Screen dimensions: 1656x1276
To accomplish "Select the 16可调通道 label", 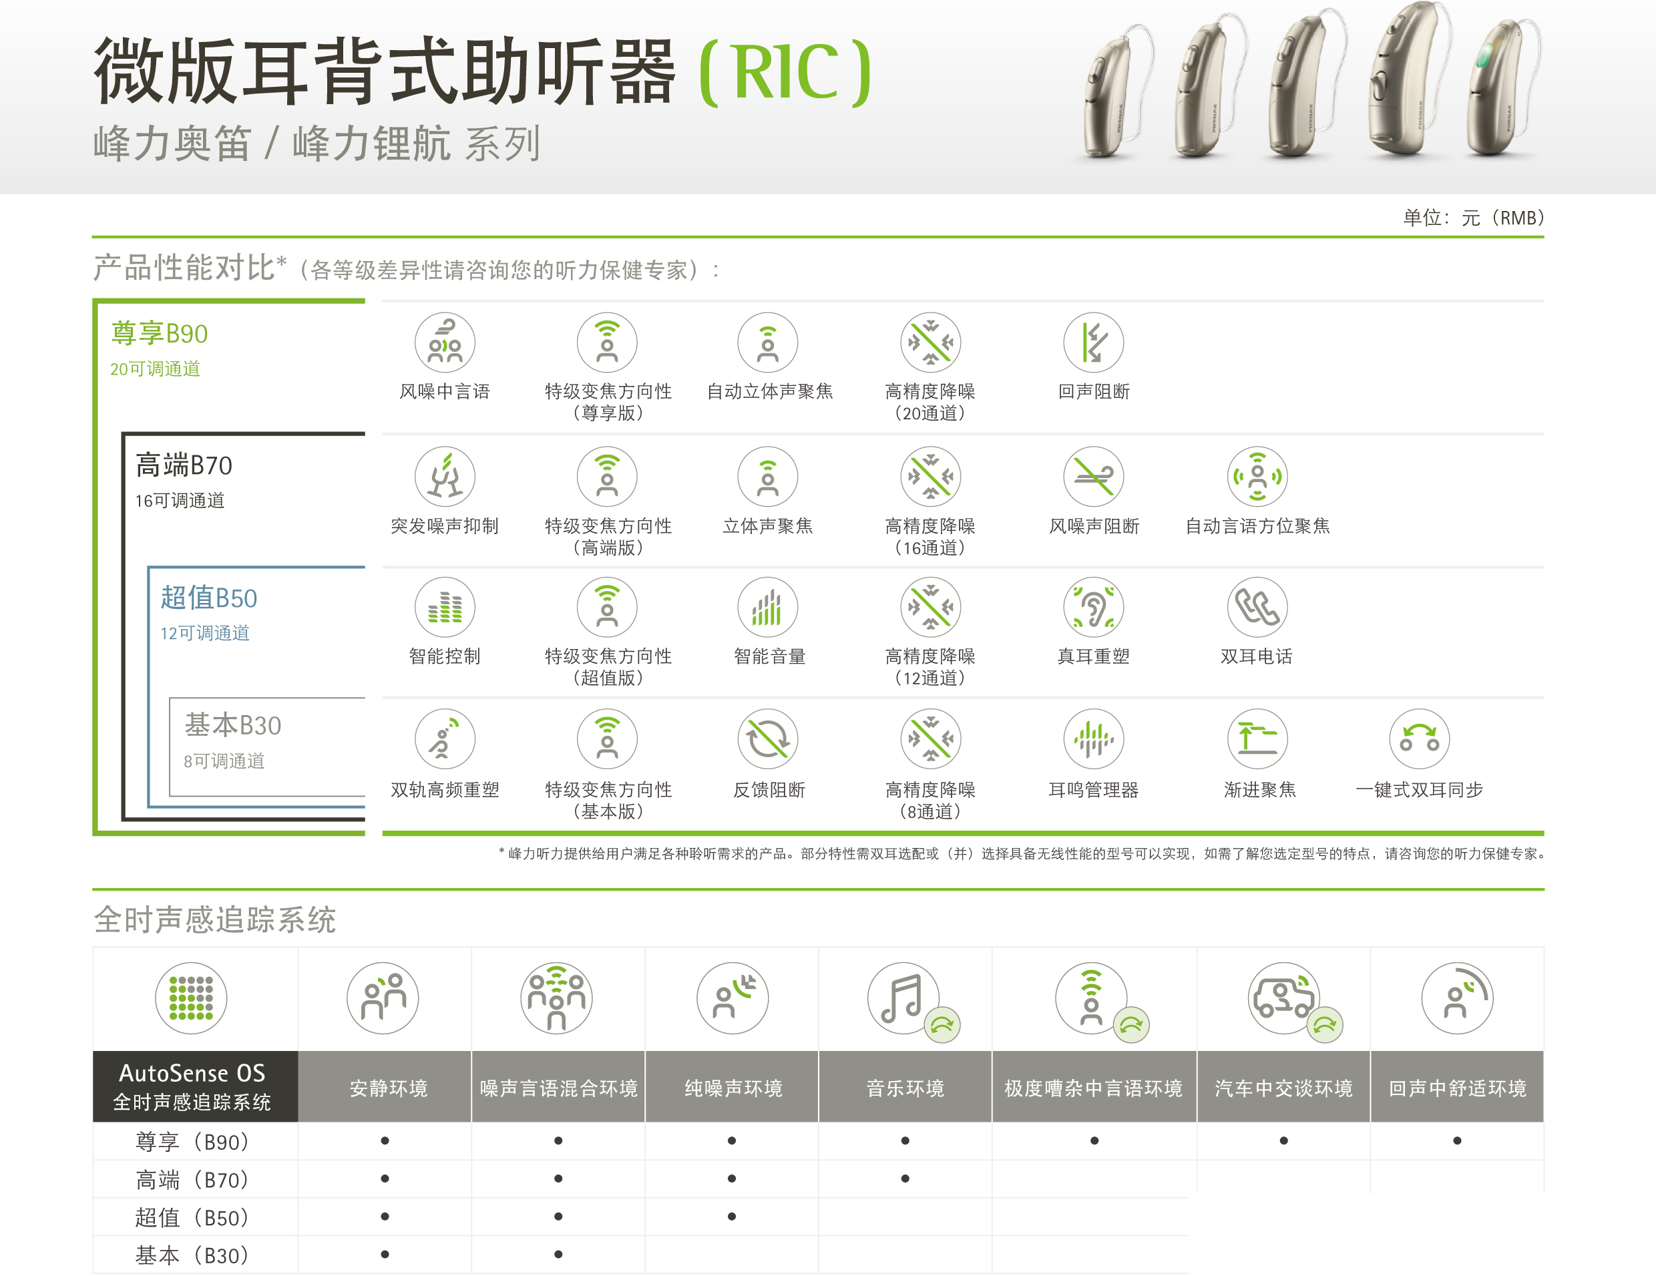I will click(180, 500).
